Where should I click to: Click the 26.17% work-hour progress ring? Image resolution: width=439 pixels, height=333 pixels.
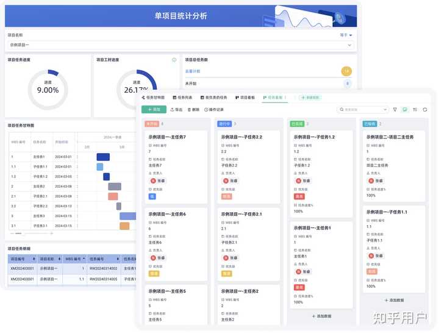point(137,90)
